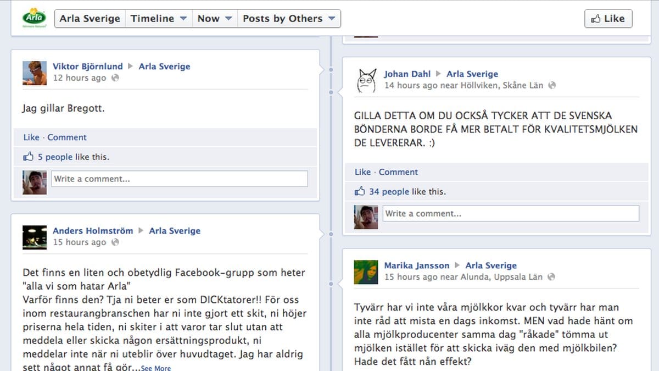View the 34 people who liked
Viewport: 659px width, 371px height.
389,191
